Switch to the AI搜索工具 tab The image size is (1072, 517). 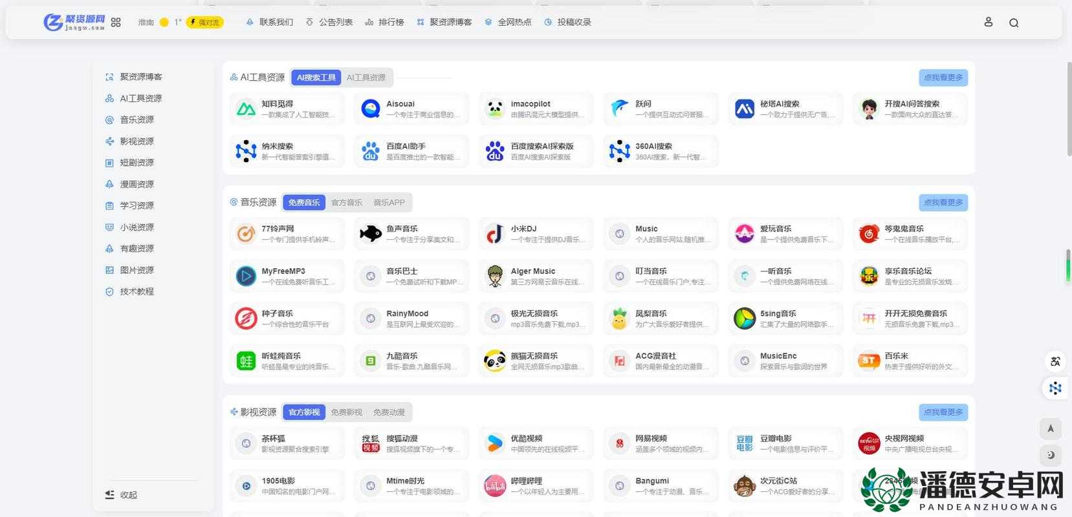pyautogui.click(x=316, y=78)
